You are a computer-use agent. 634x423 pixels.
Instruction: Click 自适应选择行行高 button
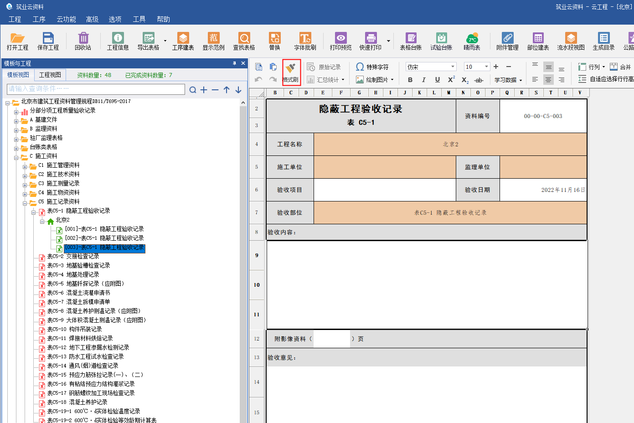[x=606, y=79]
